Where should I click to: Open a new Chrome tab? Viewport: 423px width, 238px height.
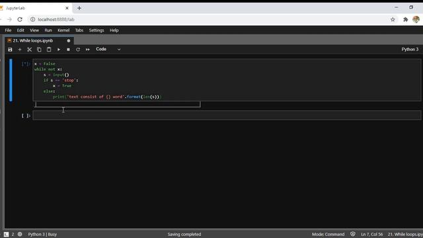click(x=79, y=8)
